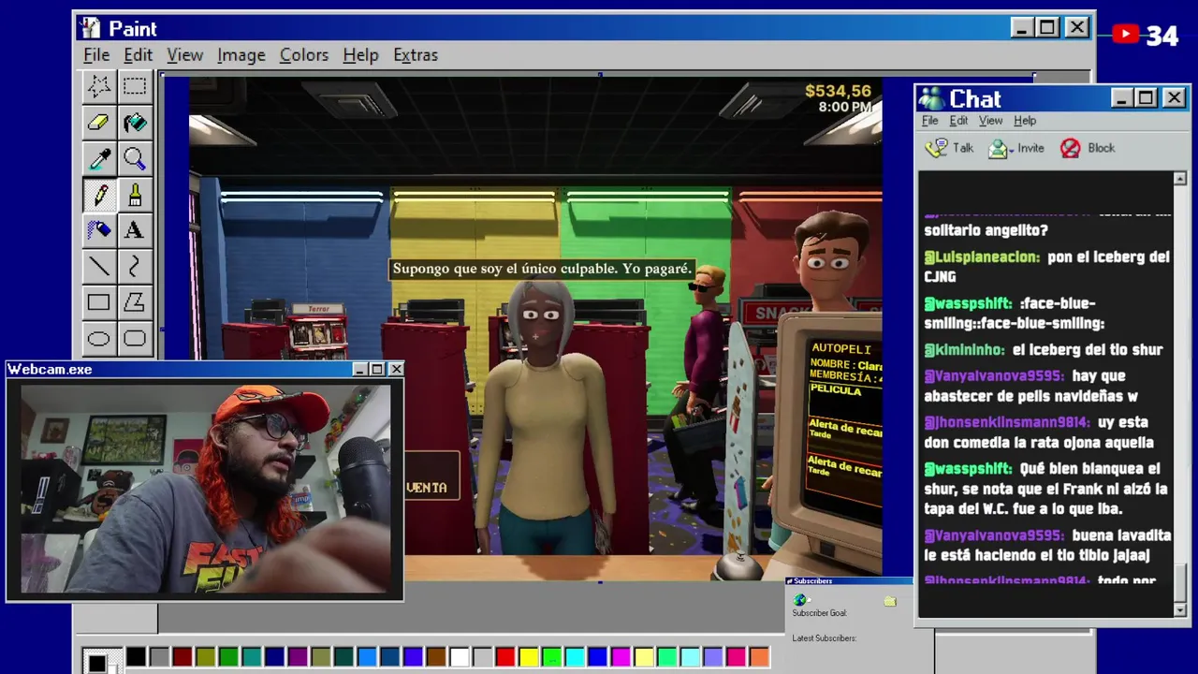Click the Chat scrollbar down arrow

tap(1179, 609)
